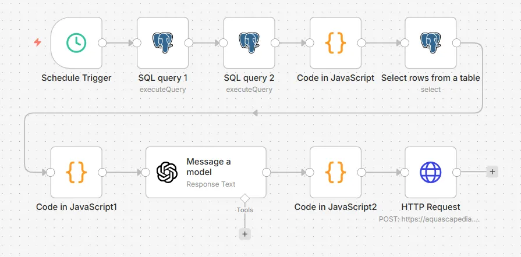Click the Select rows node output connector

[456, 42]
